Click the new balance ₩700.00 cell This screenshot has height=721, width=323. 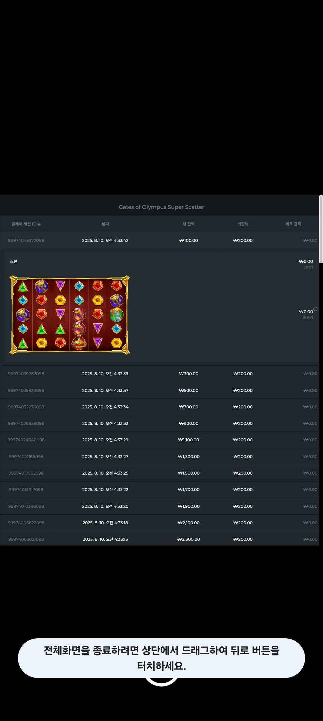pos(189,407)
